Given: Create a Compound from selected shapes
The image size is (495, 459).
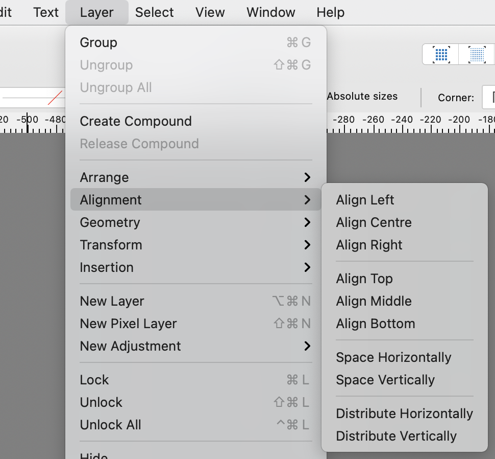Looking at the screenshot, I should (135, 121).
